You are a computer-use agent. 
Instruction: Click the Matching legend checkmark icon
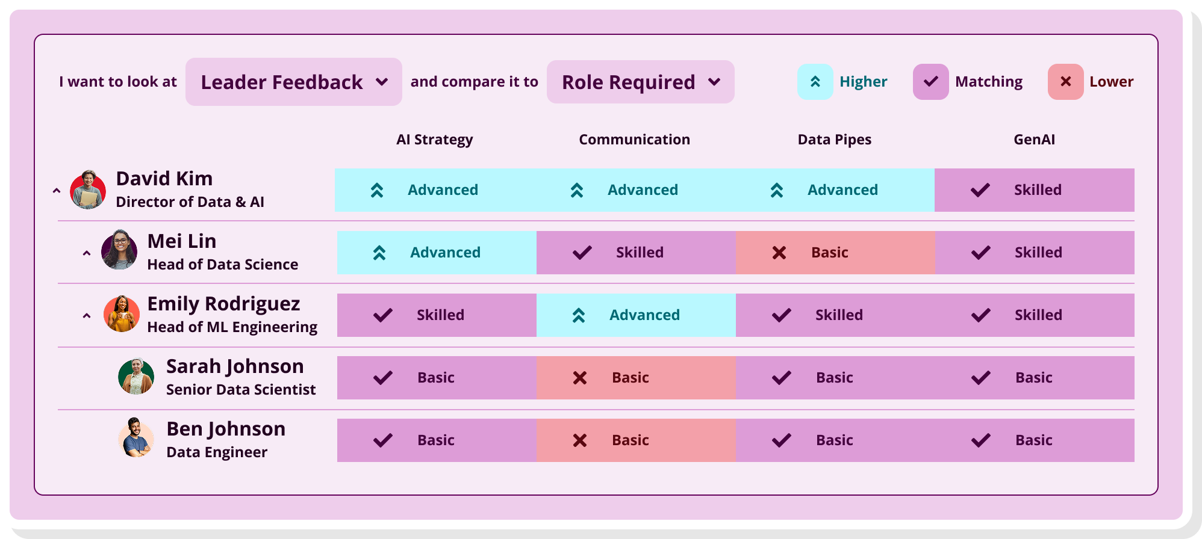click(930, 82)
